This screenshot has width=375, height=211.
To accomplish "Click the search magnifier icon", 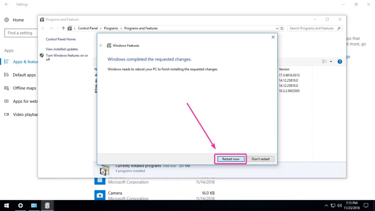I will [x=339, y=28].
